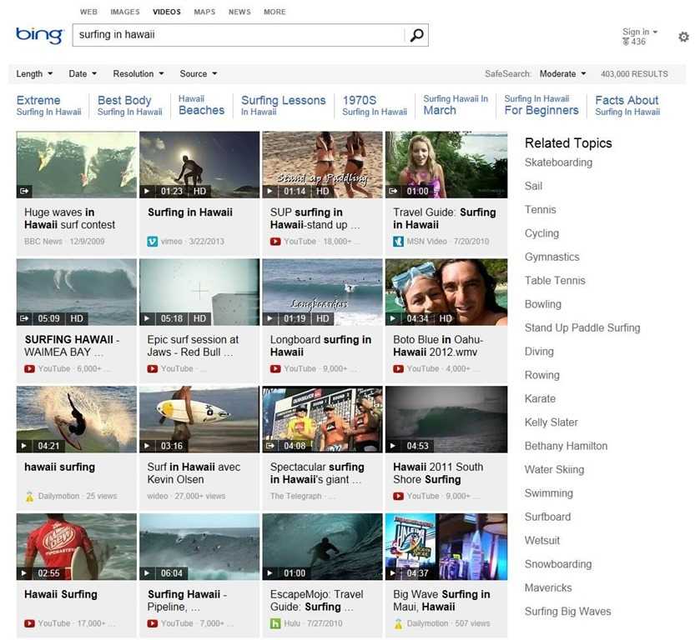Viewport: 695px width, 640px height.
Task: Open the Length filter dropdown
Action: (x=33, y=73)
